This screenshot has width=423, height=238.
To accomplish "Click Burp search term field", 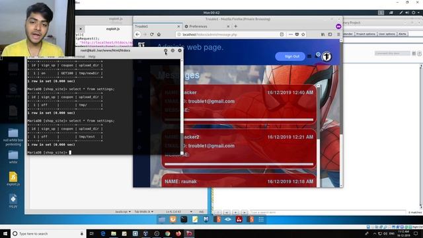I will point(328,212).
